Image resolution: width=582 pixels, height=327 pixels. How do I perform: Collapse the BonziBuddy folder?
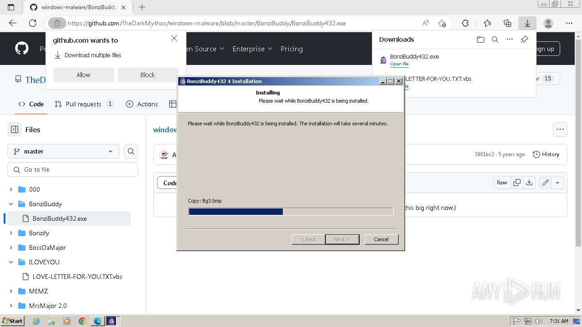pyautogui.click(x=11, y=204)
